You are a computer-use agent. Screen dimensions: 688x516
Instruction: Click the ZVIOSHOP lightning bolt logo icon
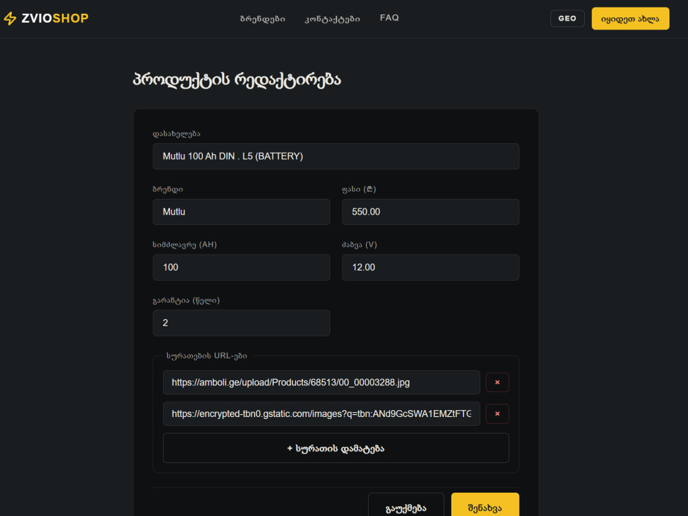(x=10, y=19)
